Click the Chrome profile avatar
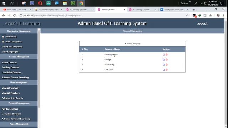This screenshot has height=128, width=228. click(x=218, y=15)
